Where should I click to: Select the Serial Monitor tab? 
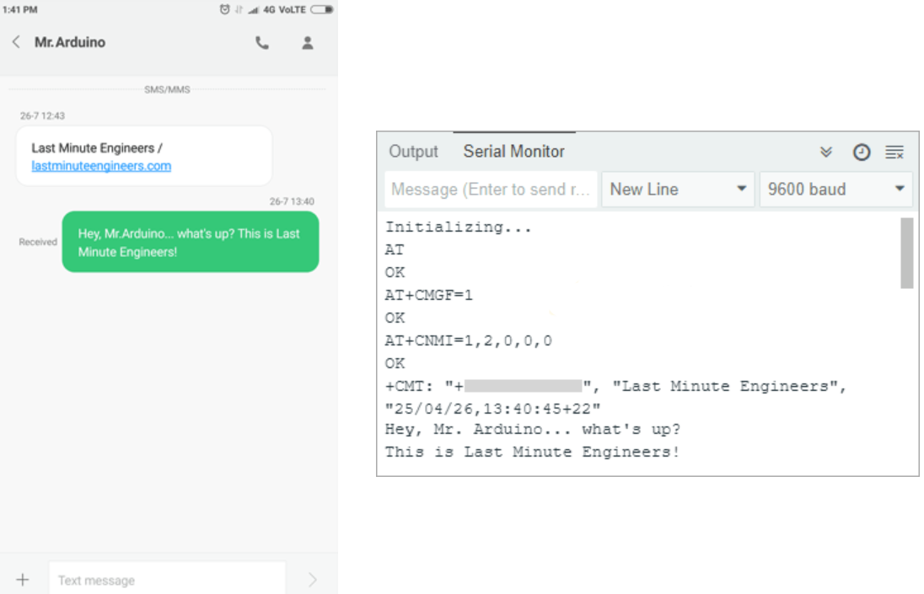[513, 152]
